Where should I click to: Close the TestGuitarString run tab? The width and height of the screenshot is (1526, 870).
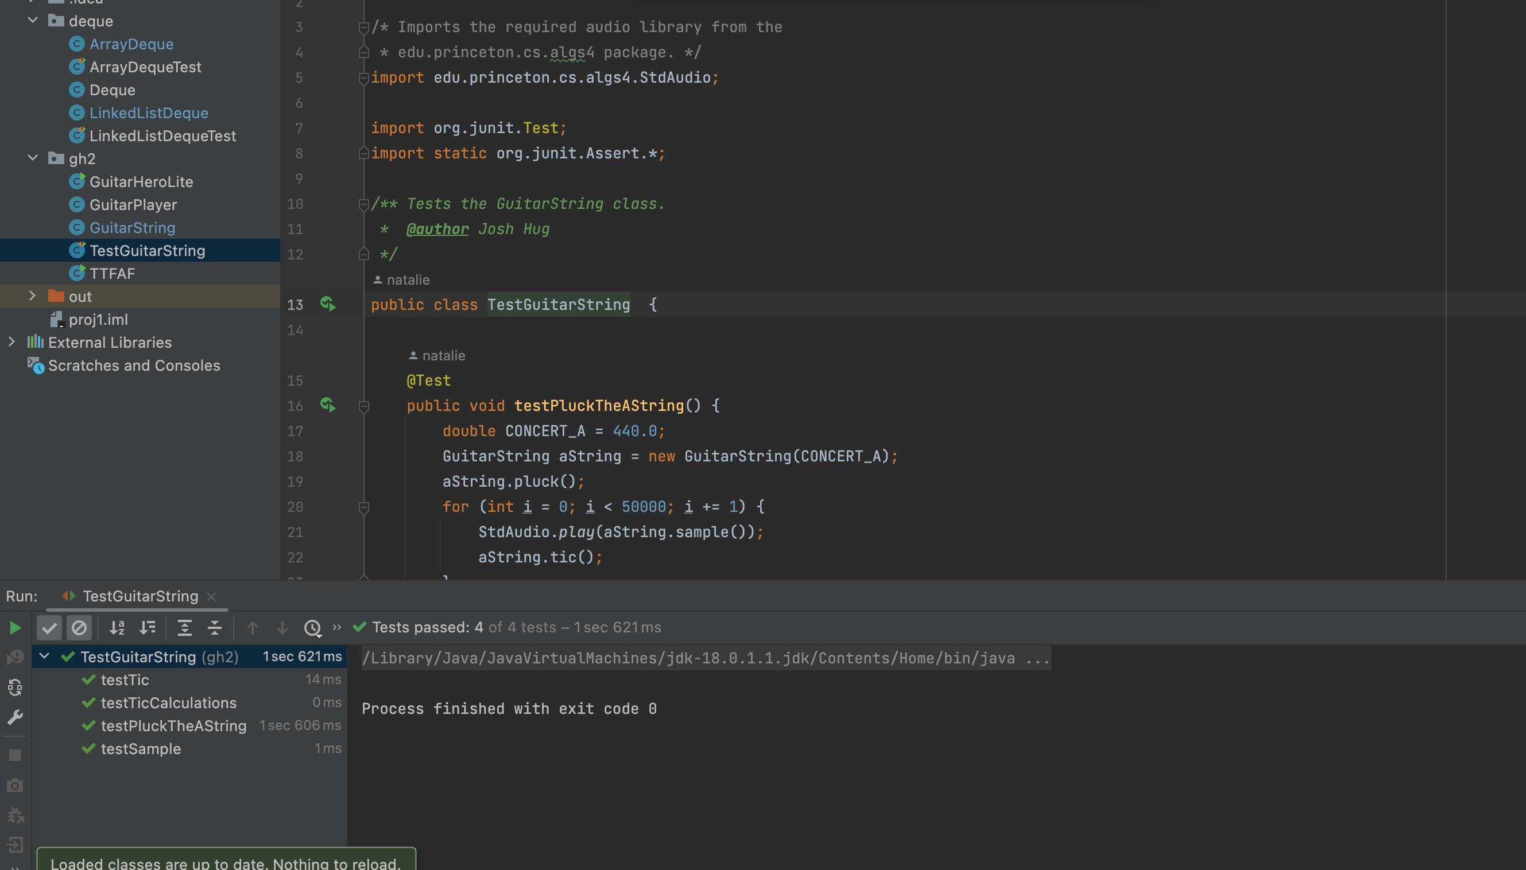point(211,596)
